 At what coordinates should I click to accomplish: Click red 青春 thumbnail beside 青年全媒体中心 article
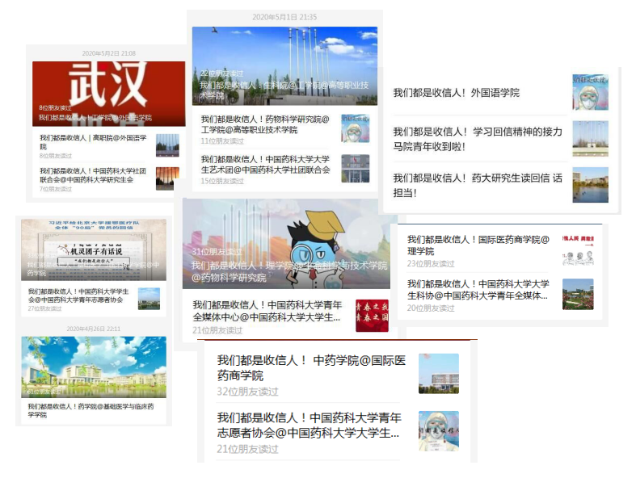pyautogui.click(x=372, y=315)
